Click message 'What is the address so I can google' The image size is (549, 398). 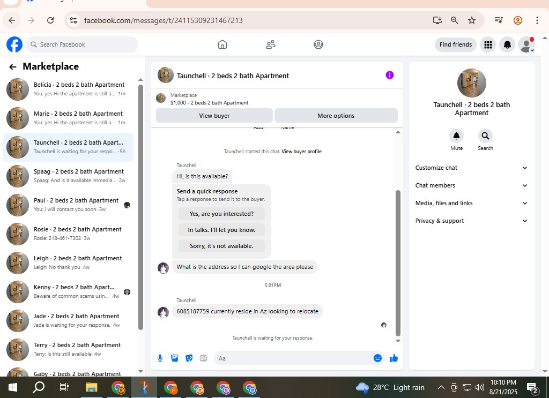(244, 267)
